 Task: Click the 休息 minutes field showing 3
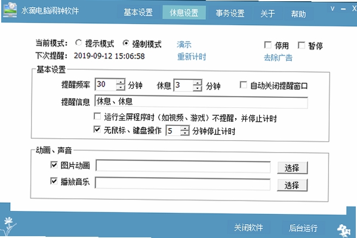coord(183,85)
